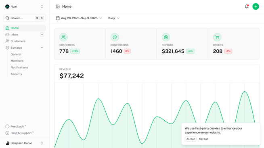Collapse the Settings section chevron
This screenshot has height=148, width=264.
(x=42, y=47)
